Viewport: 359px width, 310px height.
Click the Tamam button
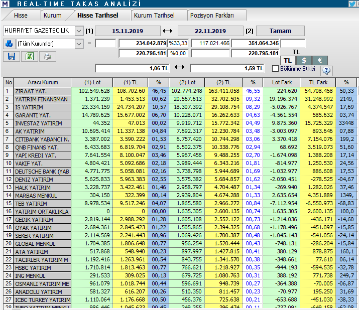[280, 31]
